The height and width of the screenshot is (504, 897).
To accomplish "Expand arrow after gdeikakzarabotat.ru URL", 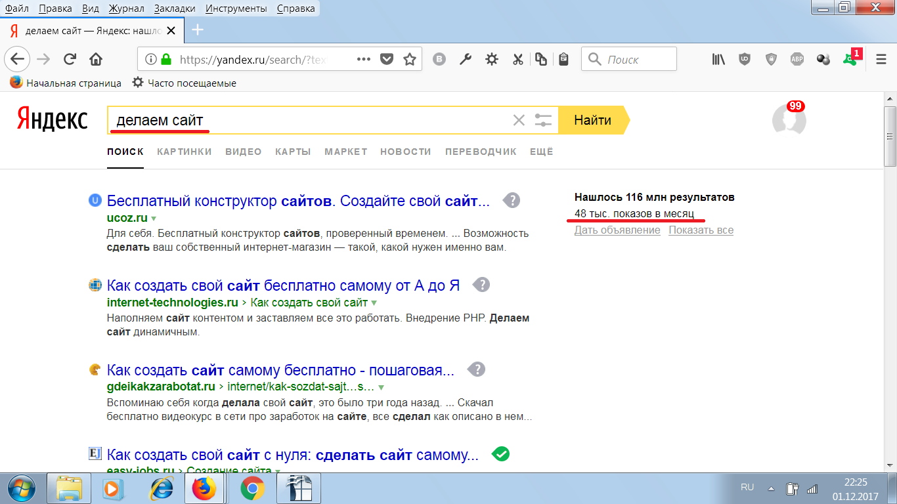I will (381, 387).
